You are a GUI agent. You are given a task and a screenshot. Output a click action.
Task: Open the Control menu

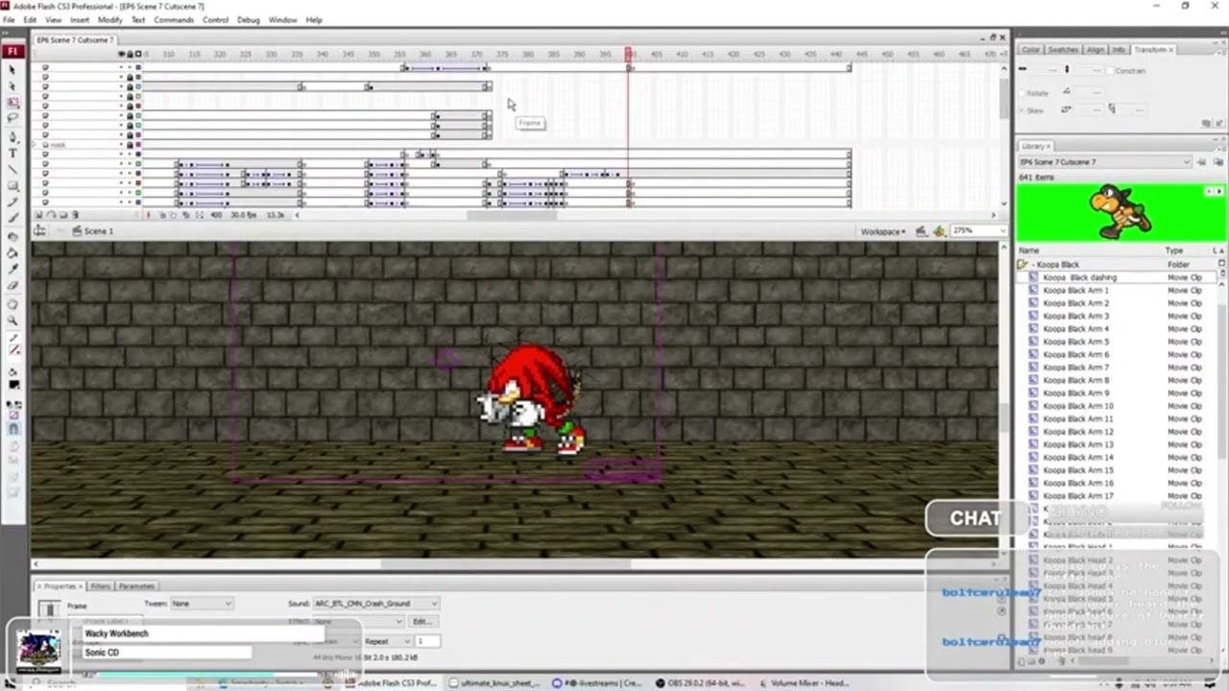215,20
